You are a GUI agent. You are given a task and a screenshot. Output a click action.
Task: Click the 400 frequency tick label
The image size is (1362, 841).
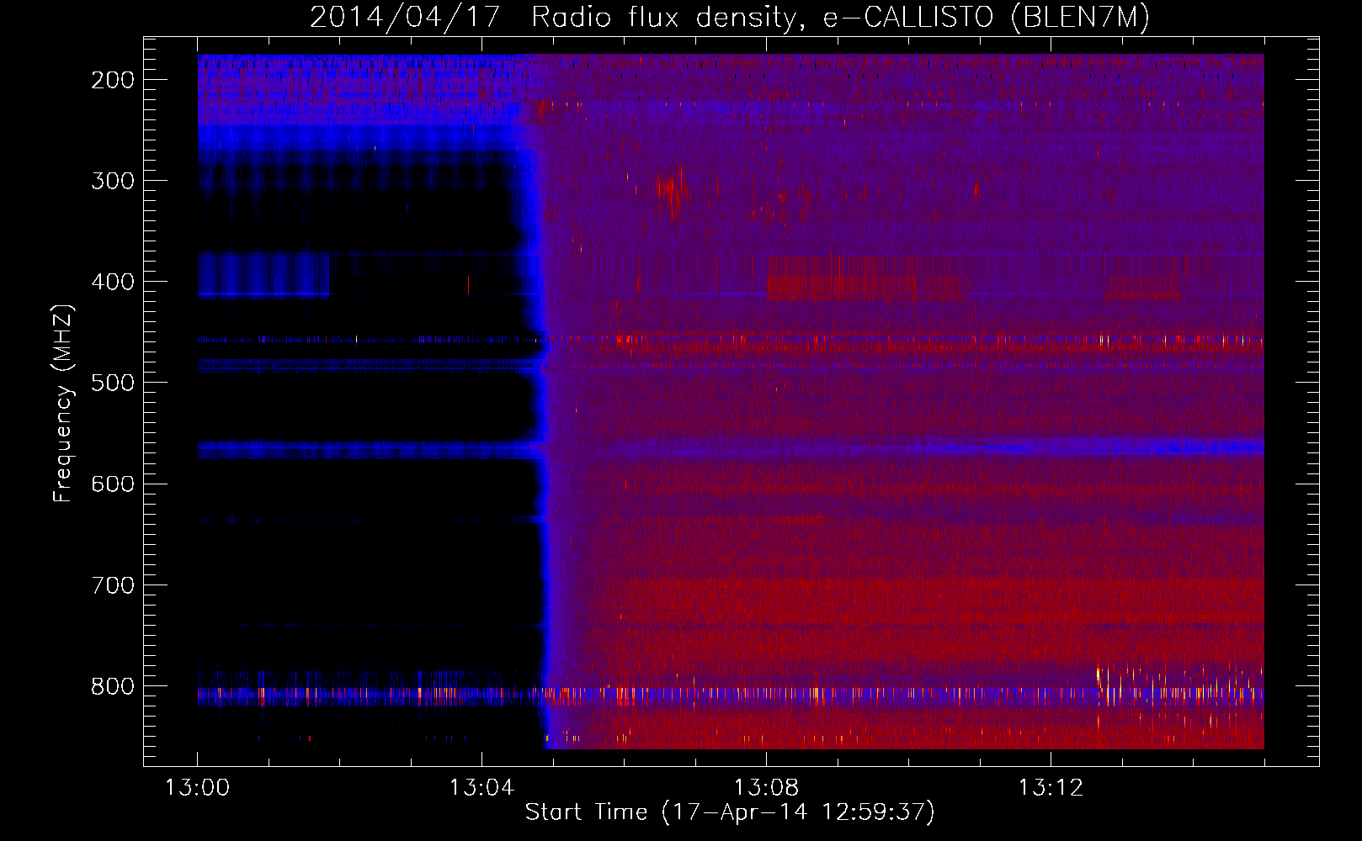click(113, 282)
